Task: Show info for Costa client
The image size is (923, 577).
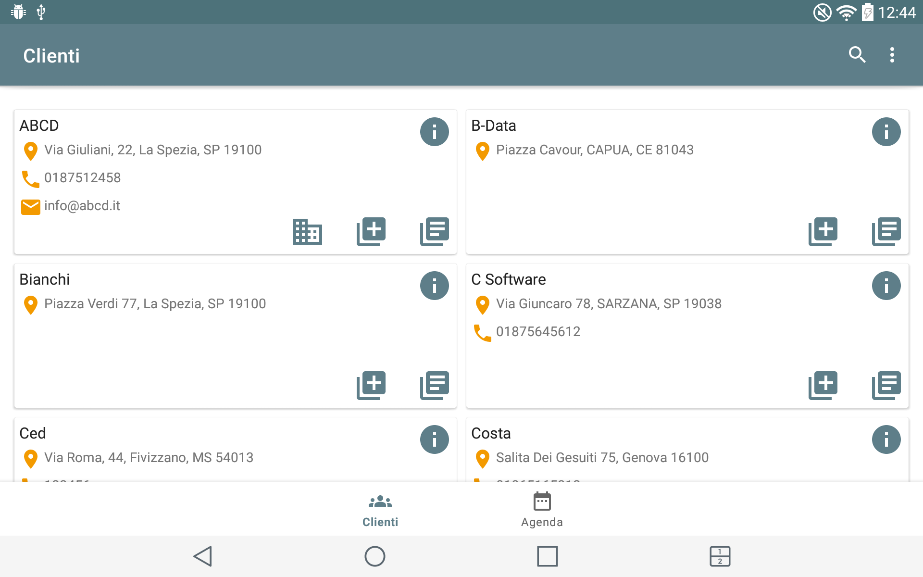Action: click(x=886, y=439)
